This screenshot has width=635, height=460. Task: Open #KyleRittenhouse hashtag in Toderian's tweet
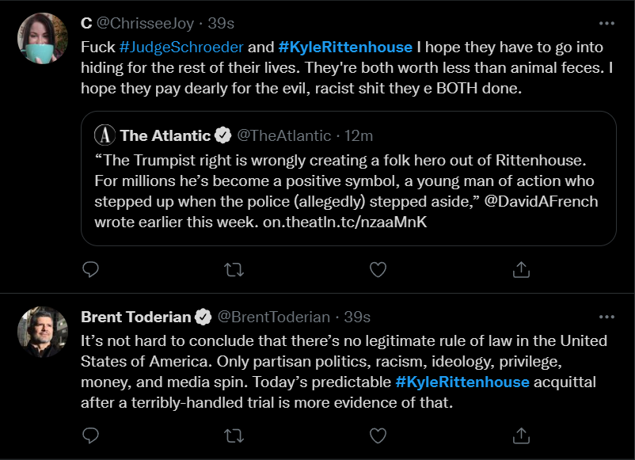click(462, 382)
